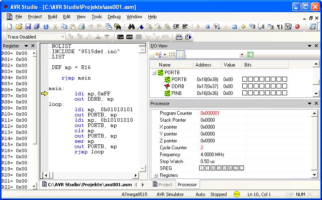Open the Project menu

coord(35,17)
